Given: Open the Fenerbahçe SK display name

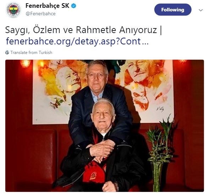Looking at the screenshot, I should [x=47, y=6].
